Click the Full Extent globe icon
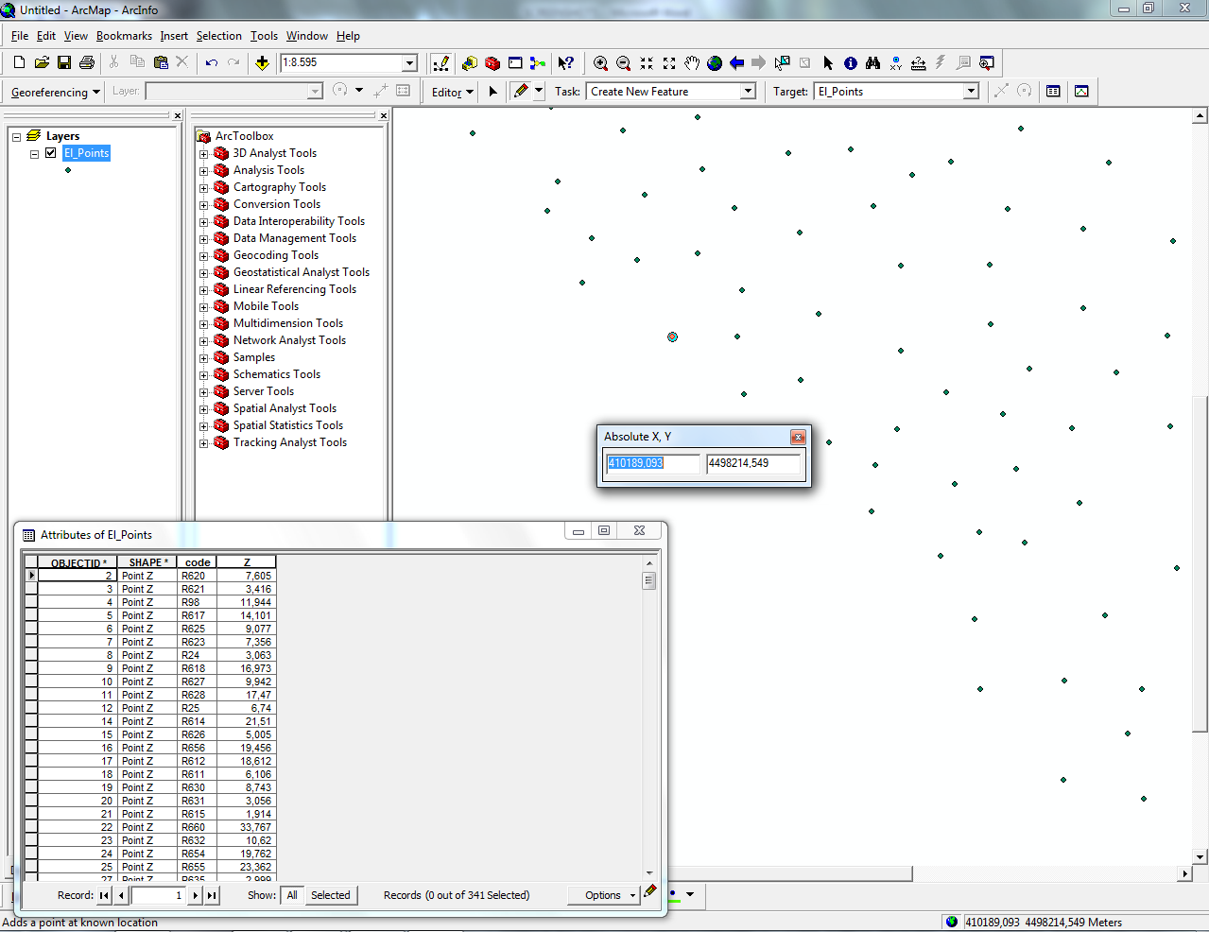 point(715,63)
